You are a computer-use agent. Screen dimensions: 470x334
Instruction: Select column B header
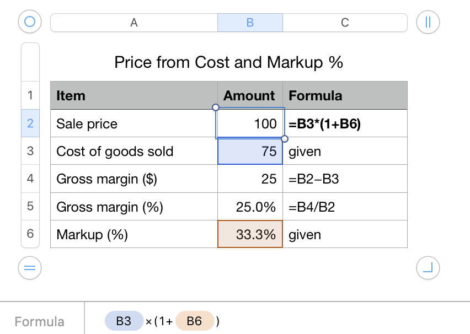tap(250, 23)
